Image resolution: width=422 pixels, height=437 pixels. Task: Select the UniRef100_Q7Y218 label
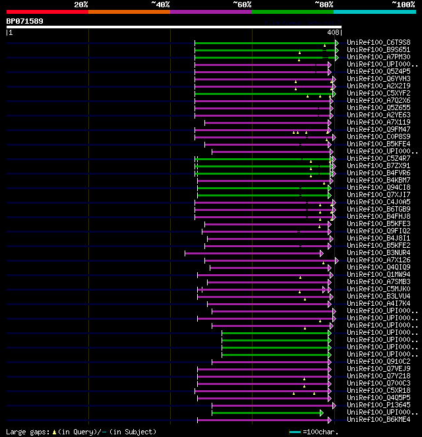pos(378,376)
